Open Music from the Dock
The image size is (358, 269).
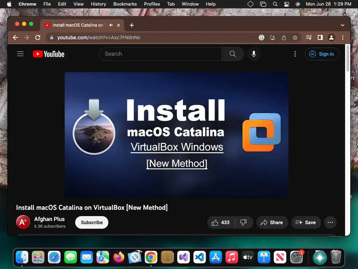pyautogui.click(x=232, y=257)
